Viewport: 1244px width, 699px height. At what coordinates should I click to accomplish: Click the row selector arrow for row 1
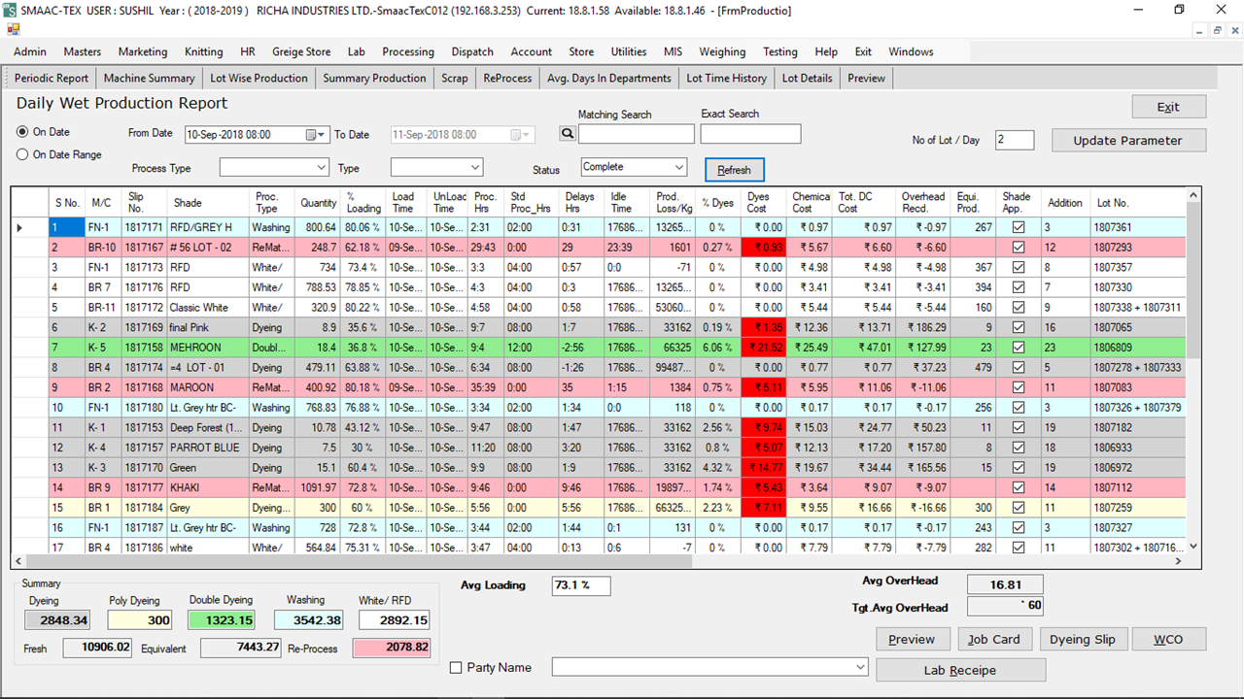(x=29, y=227)
